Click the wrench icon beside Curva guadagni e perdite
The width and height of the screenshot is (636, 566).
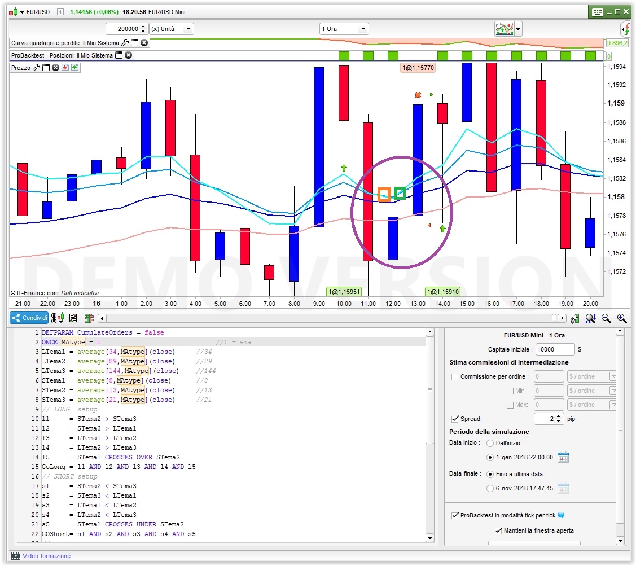click(x=125, y=43)
